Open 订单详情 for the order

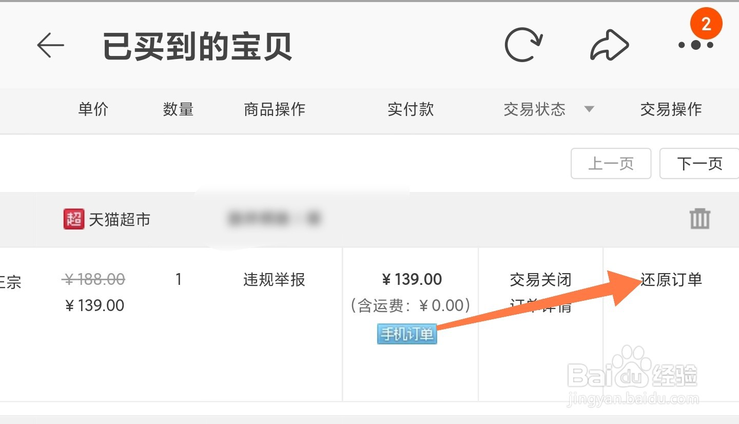click(x=540, y=306)
